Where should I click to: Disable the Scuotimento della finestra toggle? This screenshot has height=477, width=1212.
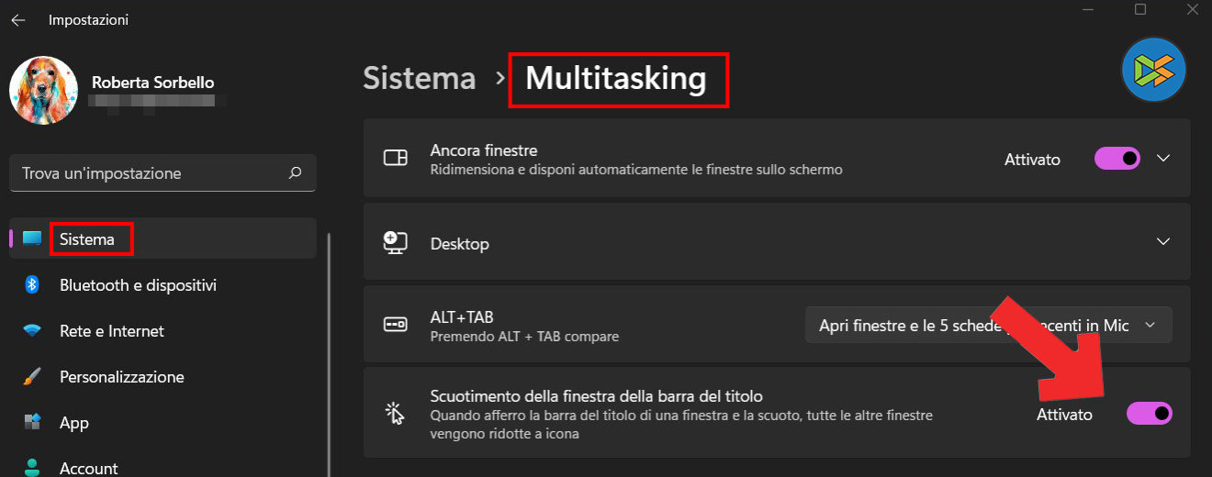[1150, 414]
